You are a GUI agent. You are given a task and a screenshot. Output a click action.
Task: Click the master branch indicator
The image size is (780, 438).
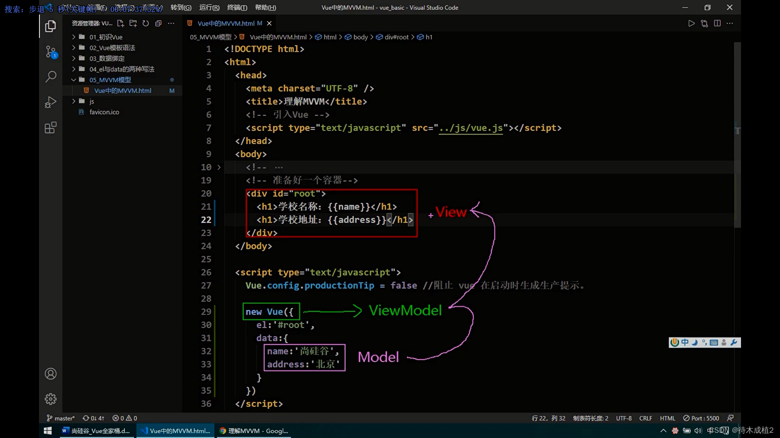[x=61, y=418]
